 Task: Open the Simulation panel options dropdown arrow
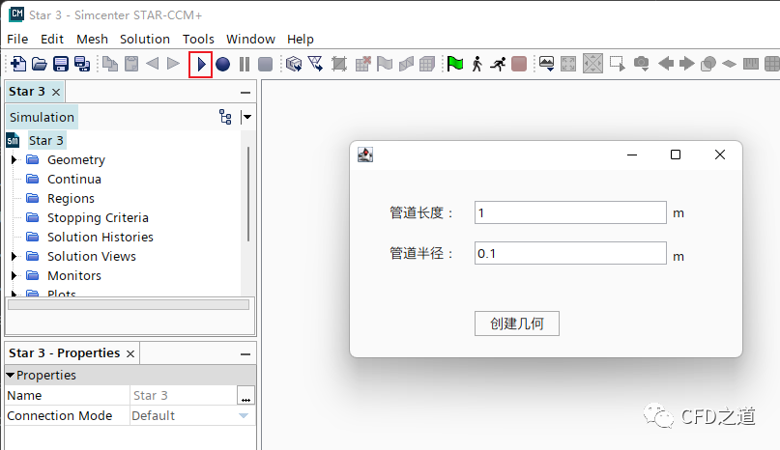pyautogui.click(x=246, y=118)
